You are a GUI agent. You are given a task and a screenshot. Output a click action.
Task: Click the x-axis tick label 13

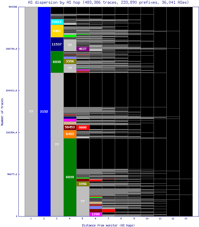(x=186, y=218)
